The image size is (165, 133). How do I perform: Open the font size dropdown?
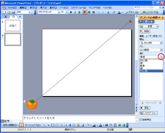[x=66, y=12]
